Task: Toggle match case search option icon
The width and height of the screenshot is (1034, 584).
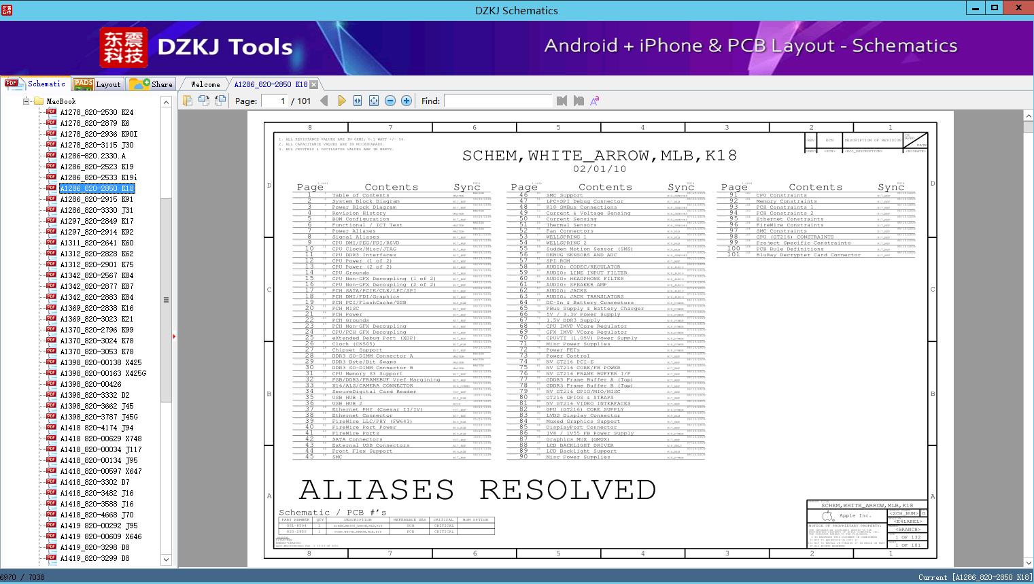Action: click(595, 101)
